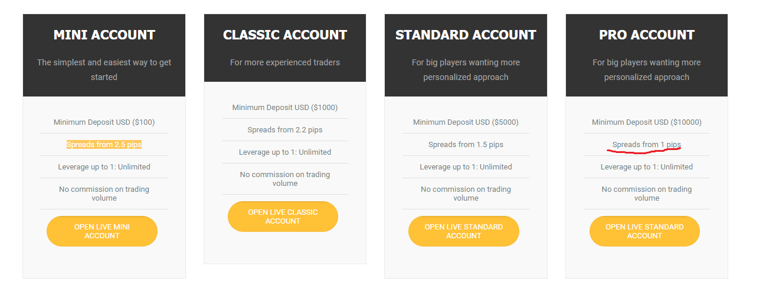
Task: Open live account under Standard Account card
Action: click(x=464, y=231)
